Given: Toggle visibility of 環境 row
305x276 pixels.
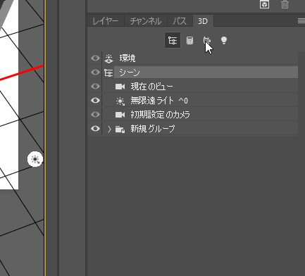Looking at the screenshot, I should click(95, 58).
